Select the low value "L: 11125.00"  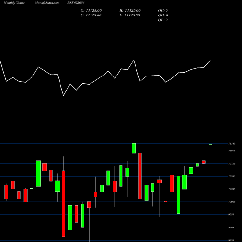130,15
